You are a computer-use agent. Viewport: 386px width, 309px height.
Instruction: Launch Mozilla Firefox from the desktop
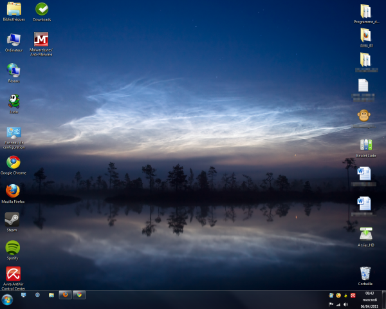coord(13,191)
